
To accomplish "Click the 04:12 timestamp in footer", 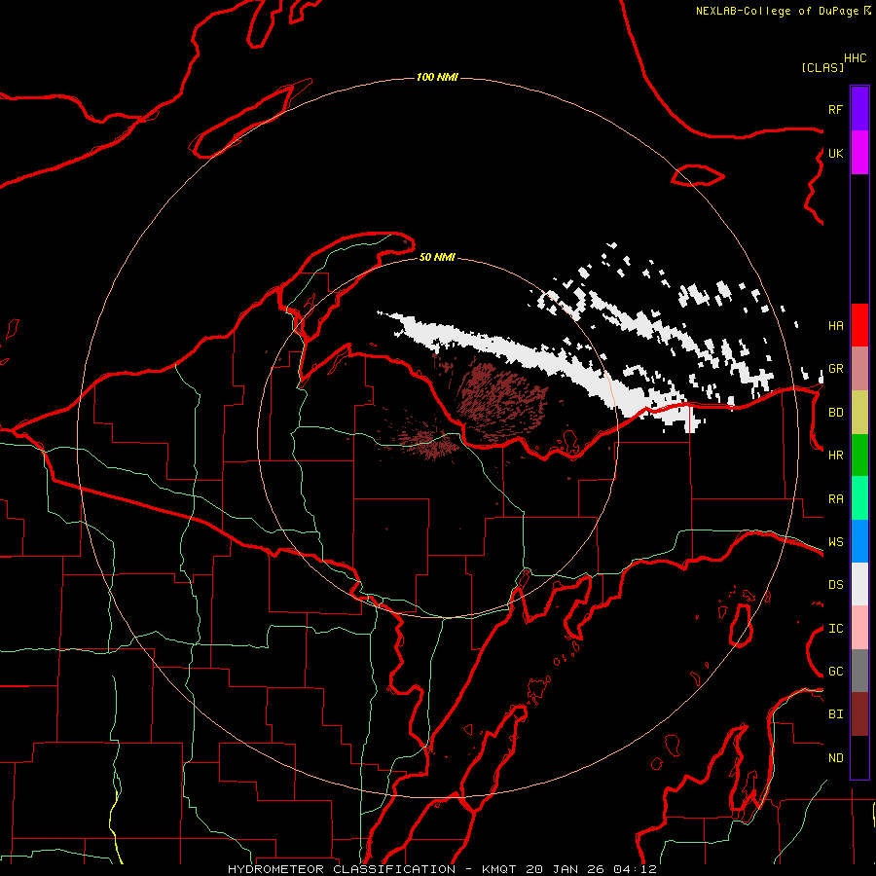I will click(x=635, y=869).
